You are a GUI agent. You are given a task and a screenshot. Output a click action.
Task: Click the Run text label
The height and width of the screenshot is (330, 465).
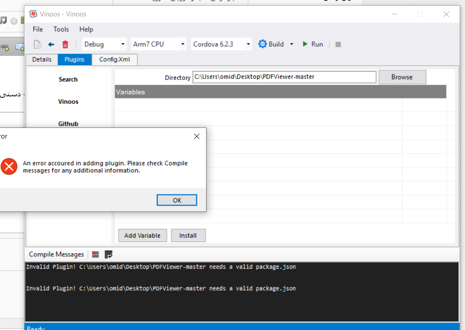pyautogui.click(x=317, y=44)
